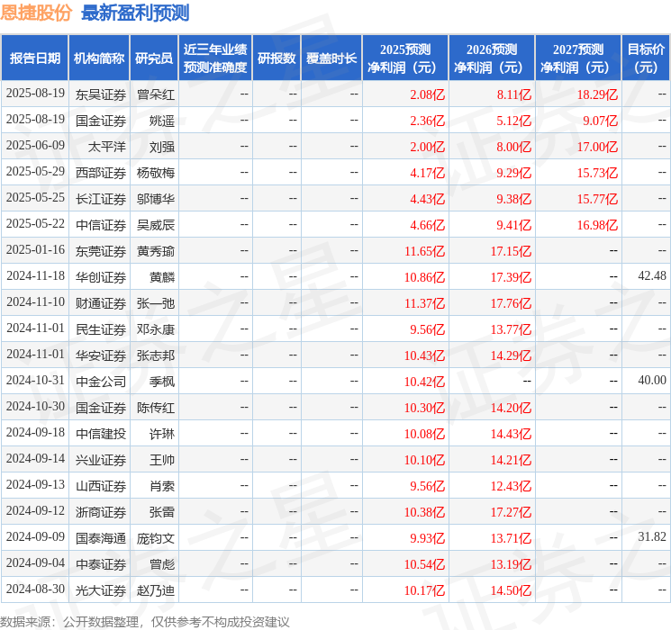Click the 浙商证券 institution cell
Screen dimensions: 671x630
pyautogui.click(x=101, y=512)
